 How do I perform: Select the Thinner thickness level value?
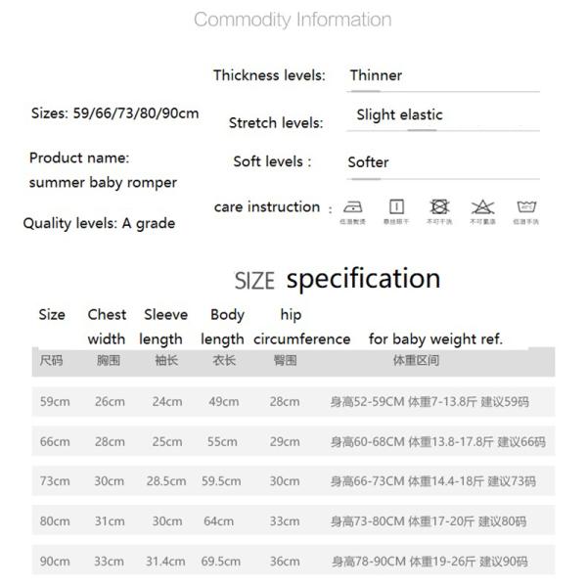376,75
